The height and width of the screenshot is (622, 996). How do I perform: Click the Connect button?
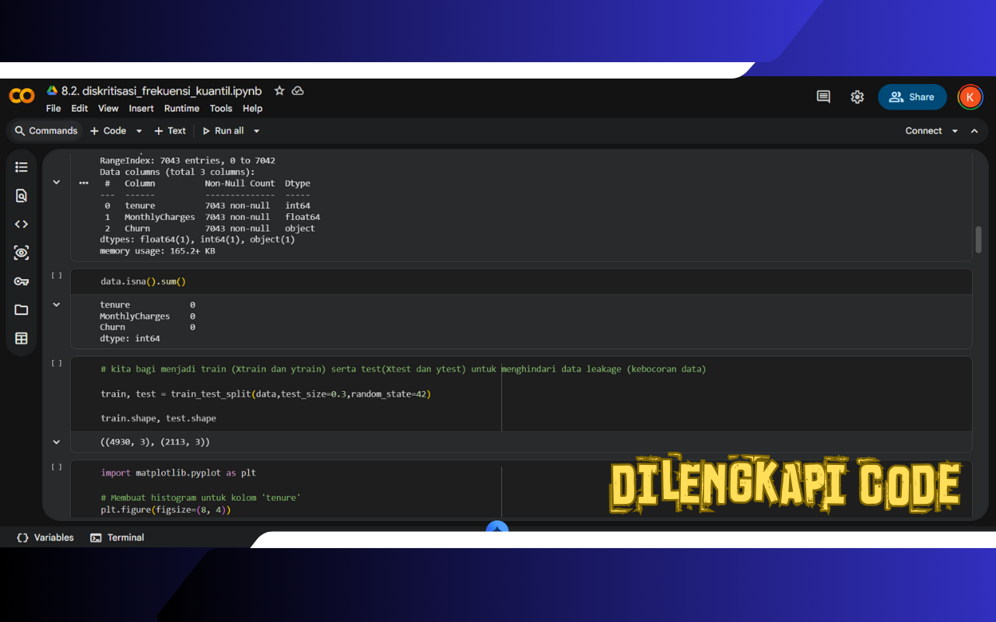tap(923, 131)
